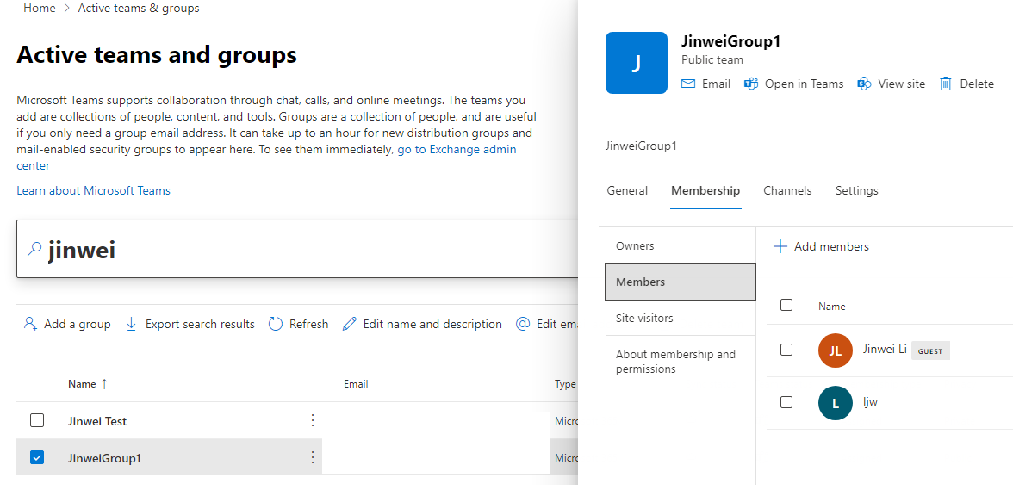
Task: Click the Teams icon beside Open in Teams
Action: 751,84
